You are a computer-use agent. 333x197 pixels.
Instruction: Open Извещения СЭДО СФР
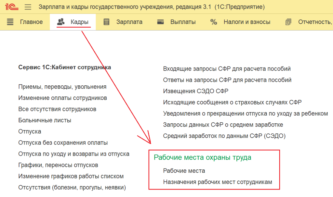(195, 91)
